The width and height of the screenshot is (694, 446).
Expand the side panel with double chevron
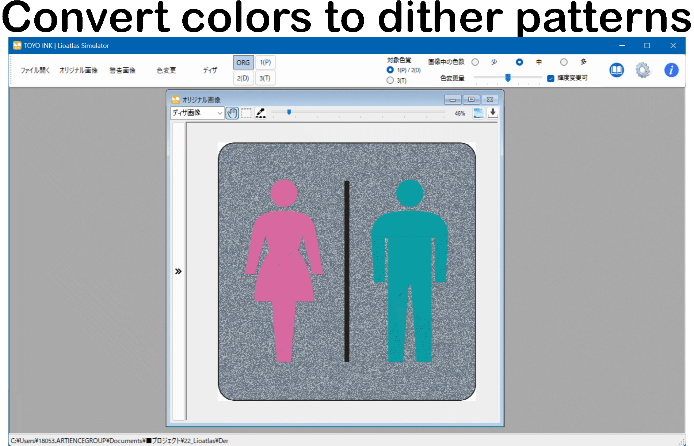(x=178, y=271)
